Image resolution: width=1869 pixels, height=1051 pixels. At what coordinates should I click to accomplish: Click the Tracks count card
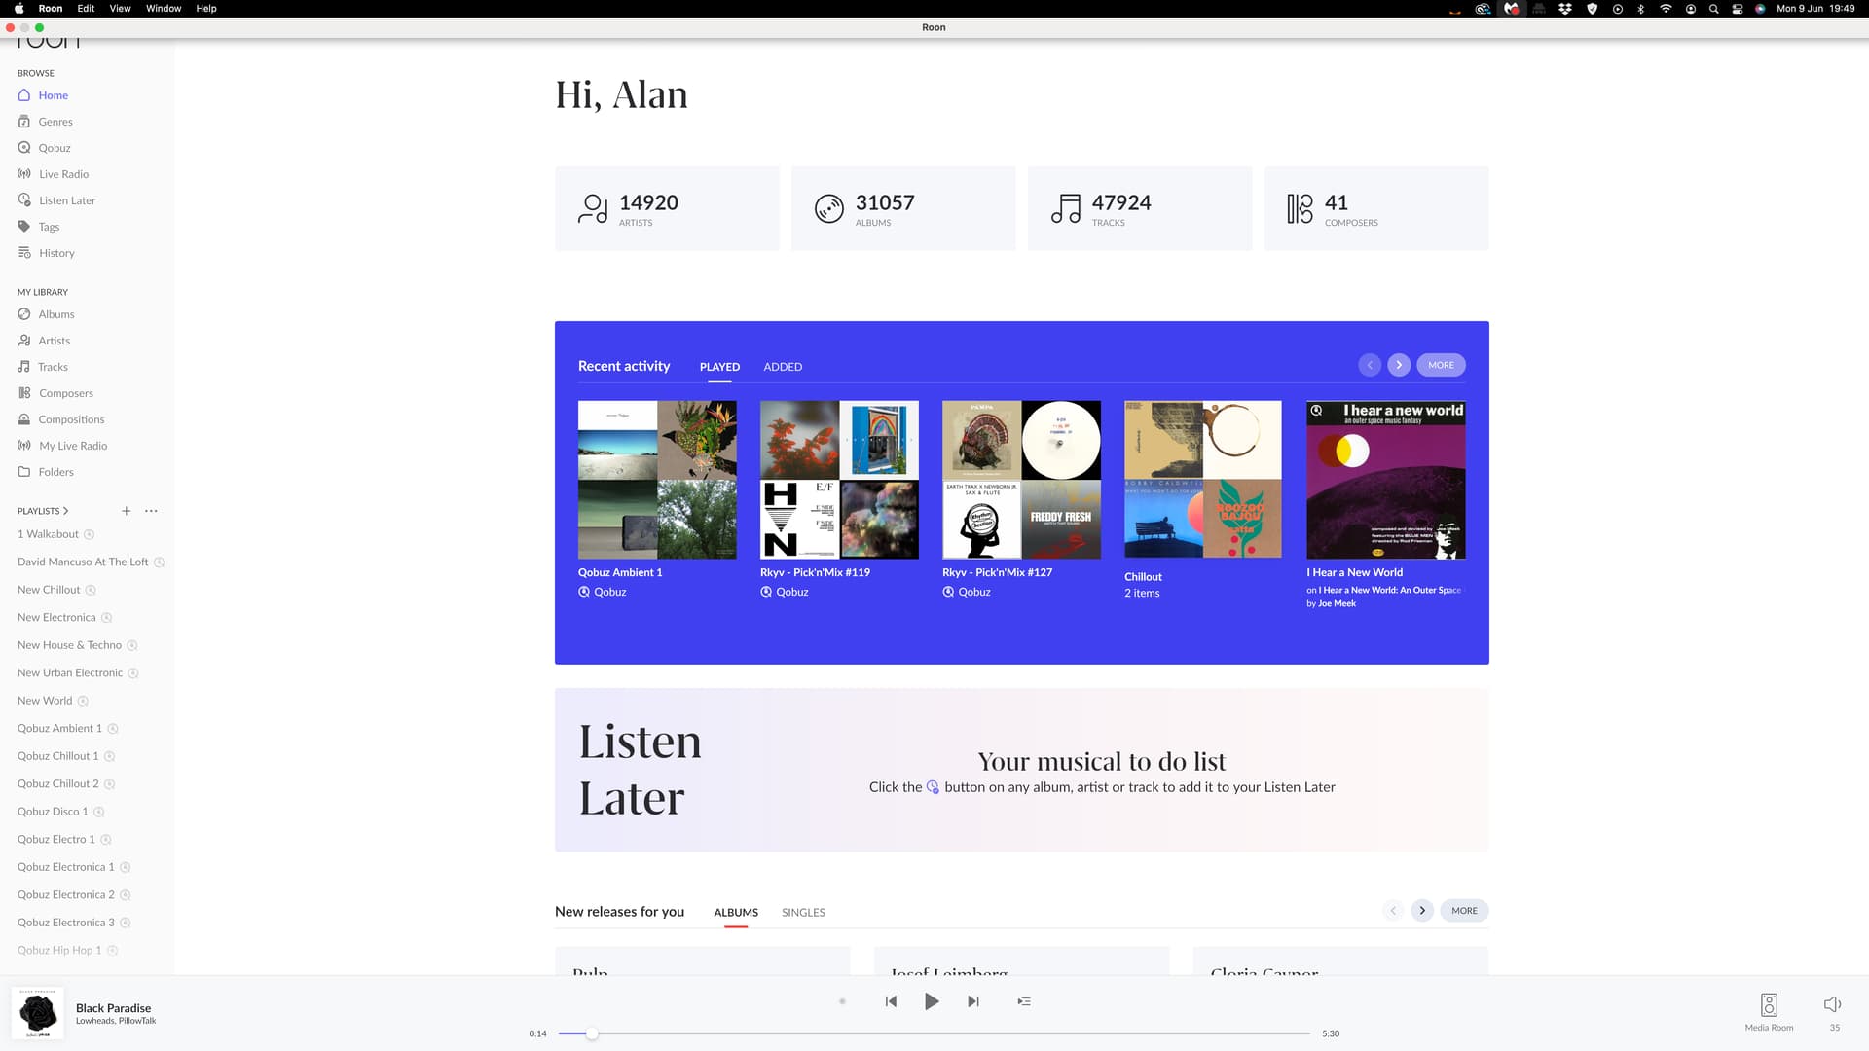[1140, 208]
